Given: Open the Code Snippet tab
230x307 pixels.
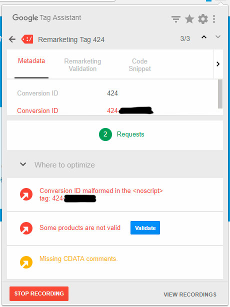Looking at the screenshot, I should [x=139, y=65].
